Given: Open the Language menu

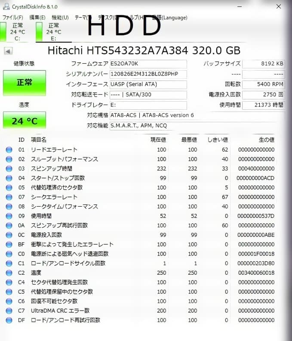Looking at the screenshot, I should [170, 18].
